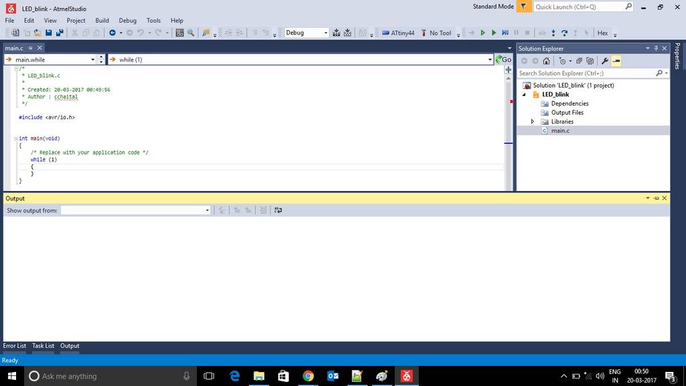This screenshot has height=386, width=686.
Task: Click the second build icon, left of the greyed icon
Action: (x=348, y=33)
